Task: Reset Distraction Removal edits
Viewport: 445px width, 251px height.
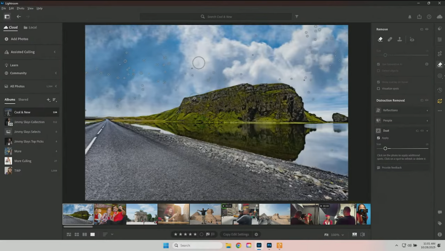Action: [422, 100]
